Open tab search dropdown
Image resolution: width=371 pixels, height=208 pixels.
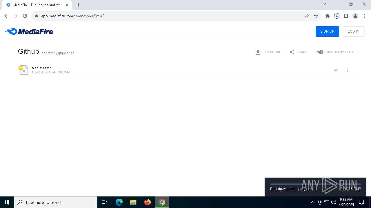tap(324, 4)
